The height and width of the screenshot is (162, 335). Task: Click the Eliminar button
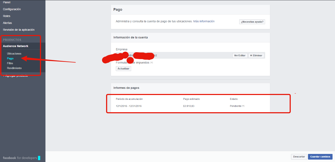(x=256, y=55)
